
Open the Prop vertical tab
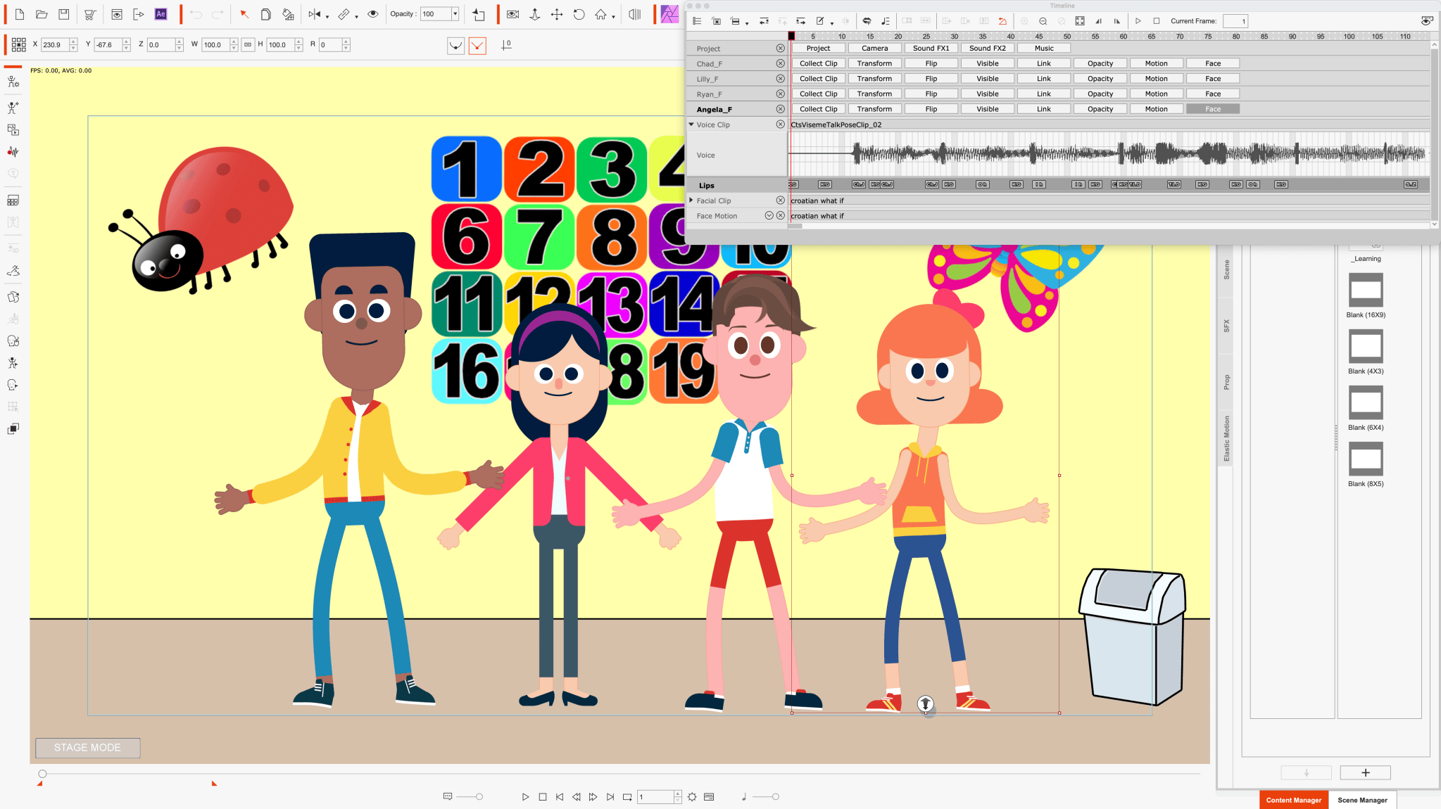[x=1226, y=382]
